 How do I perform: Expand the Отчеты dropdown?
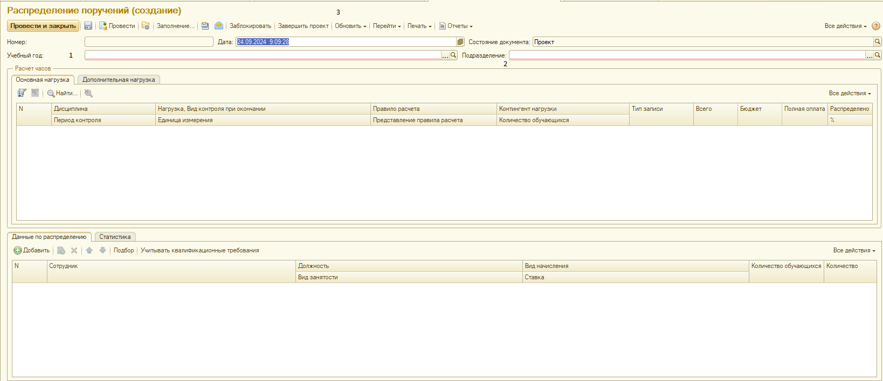pyautogui.click(x=456, y=26)
